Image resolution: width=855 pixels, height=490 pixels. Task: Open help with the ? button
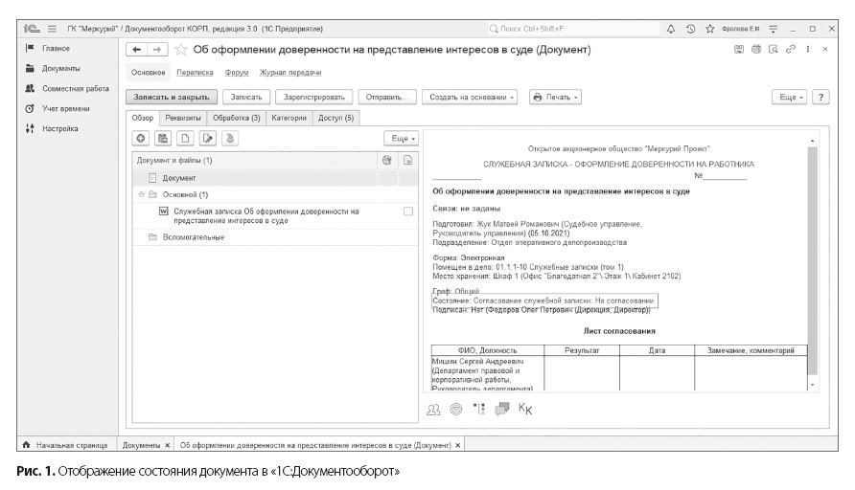click(820, 97)
